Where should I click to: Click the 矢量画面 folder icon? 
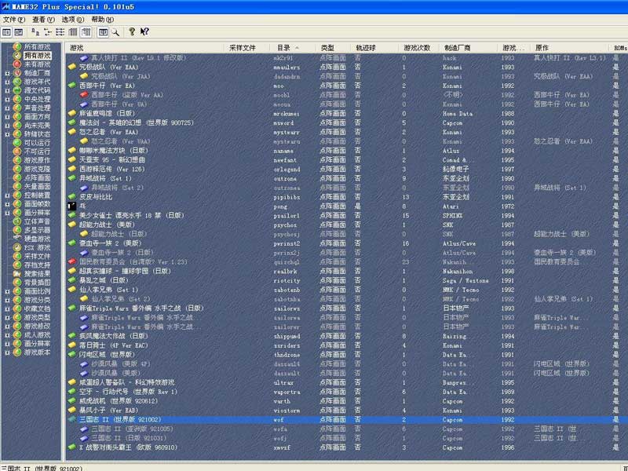17,187
